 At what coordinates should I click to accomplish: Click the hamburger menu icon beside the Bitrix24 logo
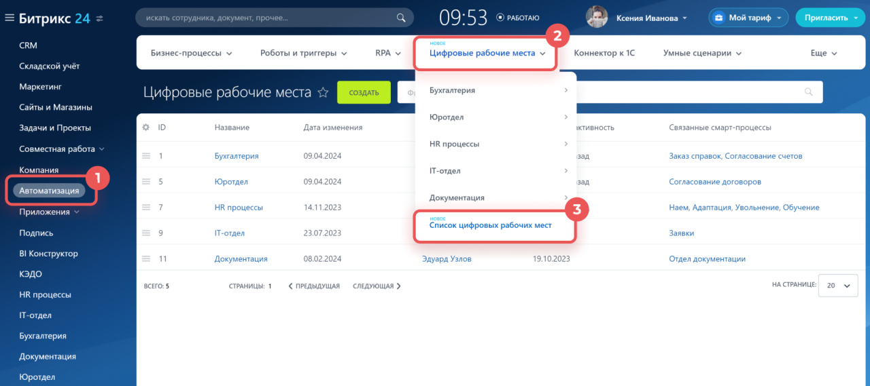[10, 18]
